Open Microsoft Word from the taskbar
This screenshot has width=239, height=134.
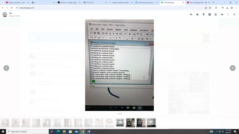[x=88, y=132]
